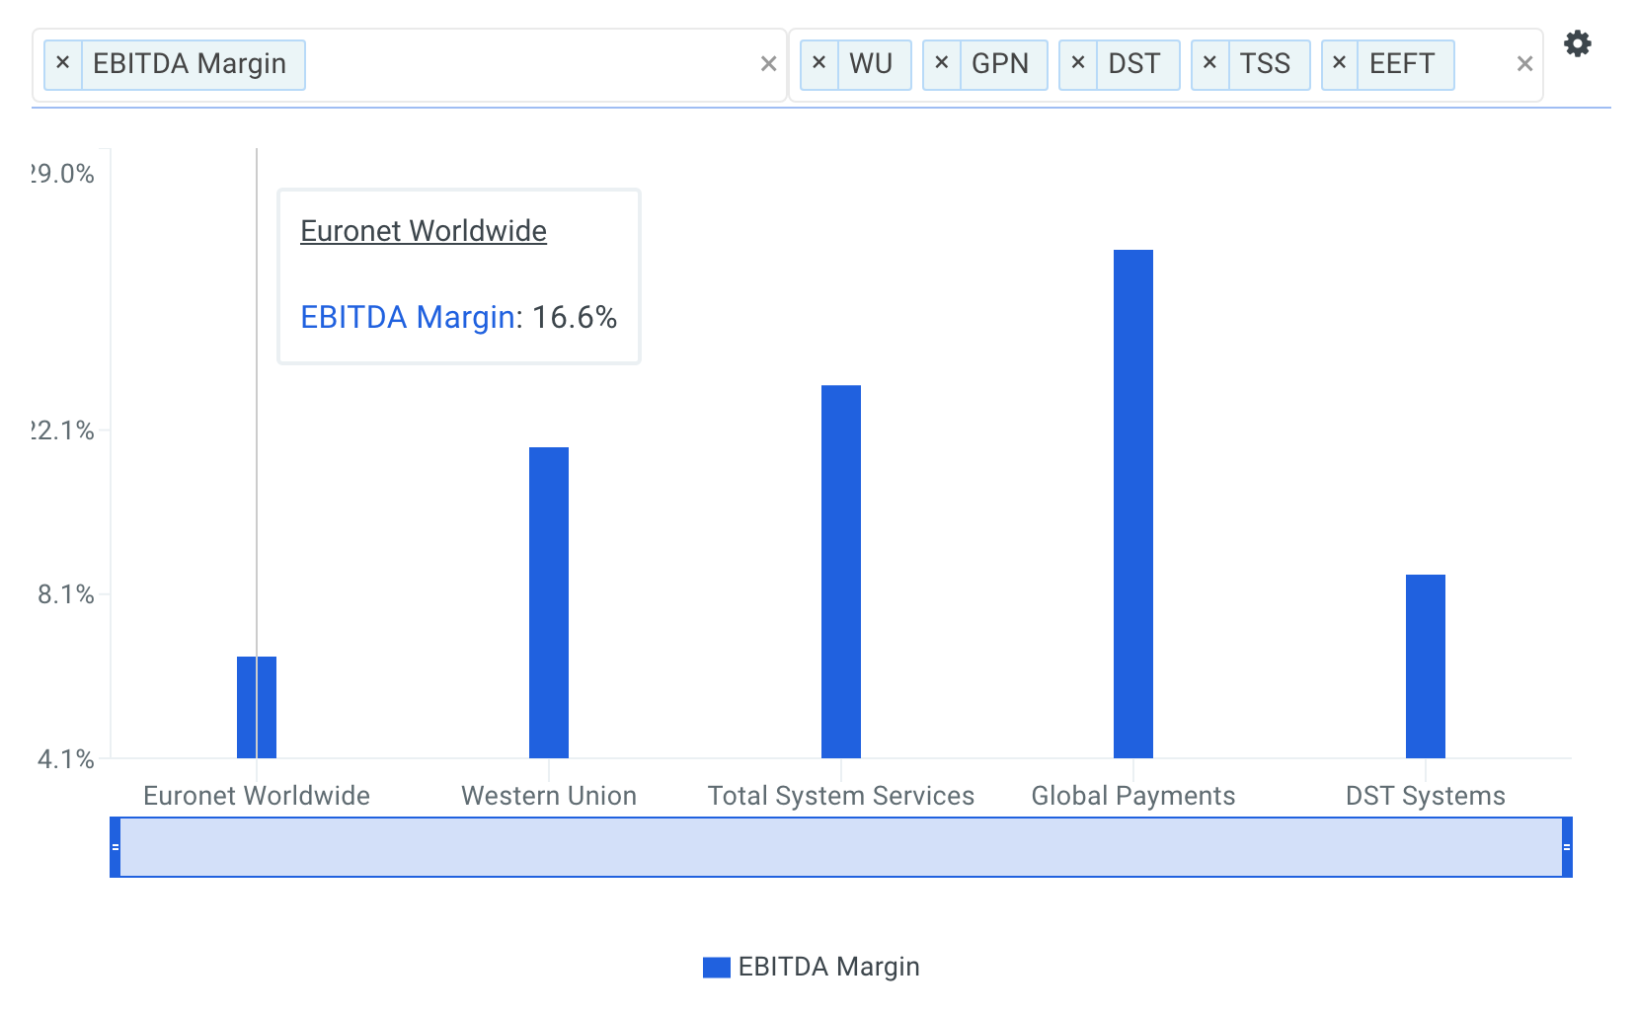Click the 8.1% y-axis value
The width and height of the screenshot is (1635, 1015).
pos(65,594)
